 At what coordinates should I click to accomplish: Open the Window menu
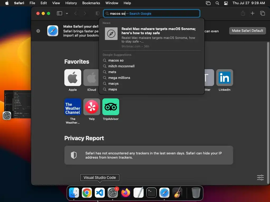112,3
